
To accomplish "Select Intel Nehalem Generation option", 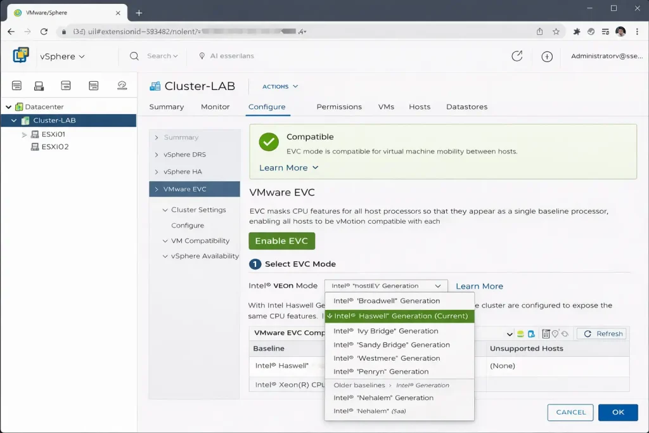I will pyautogui.click(x=399, y=397).
